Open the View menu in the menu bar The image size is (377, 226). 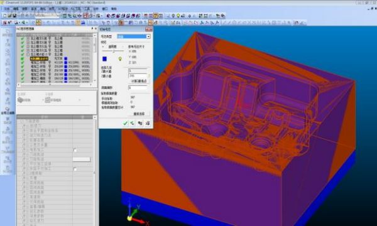[x=25, y=9]
